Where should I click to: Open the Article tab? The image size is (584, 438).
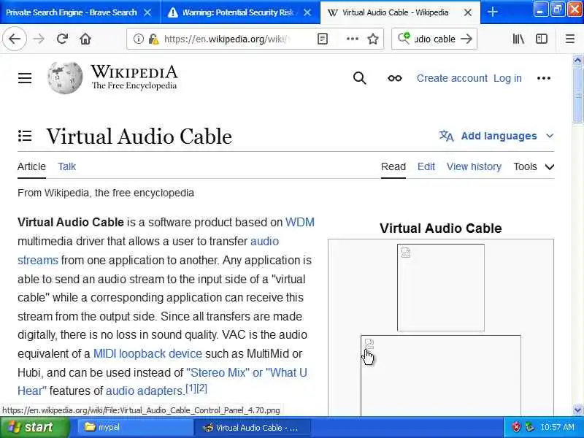(31, 166)
